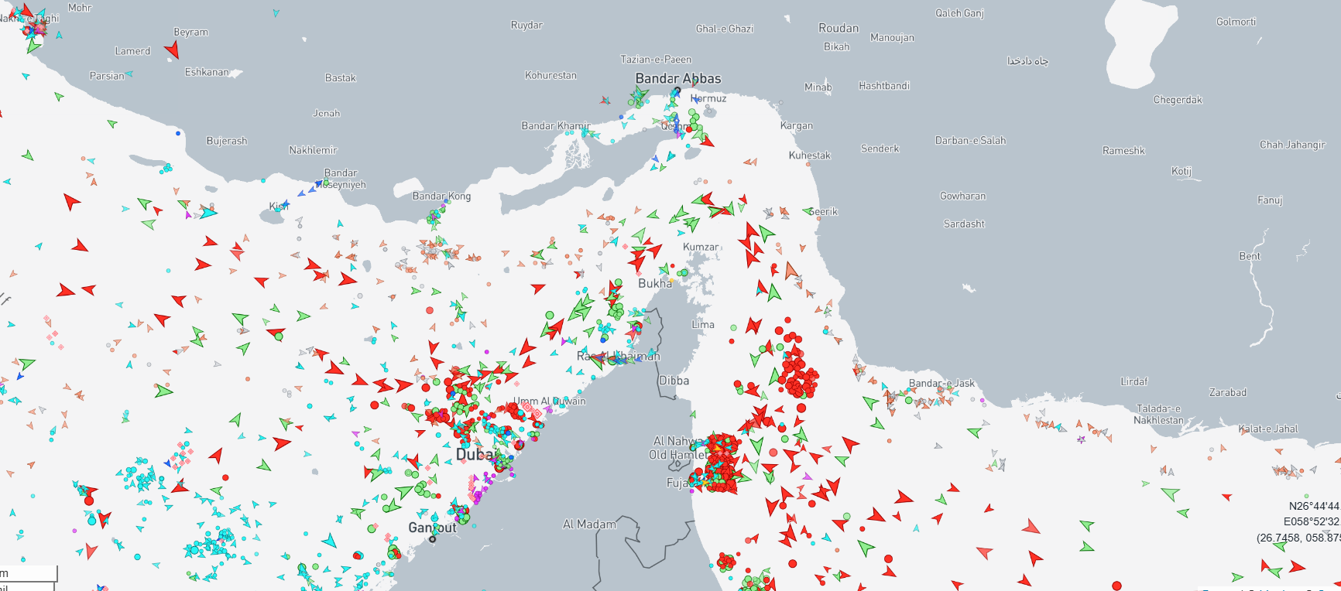Click the large cyan vessel arrow northeast of Parsian coast near Kish
This screenshot has height=591, width=1341.
click(208, 212)
